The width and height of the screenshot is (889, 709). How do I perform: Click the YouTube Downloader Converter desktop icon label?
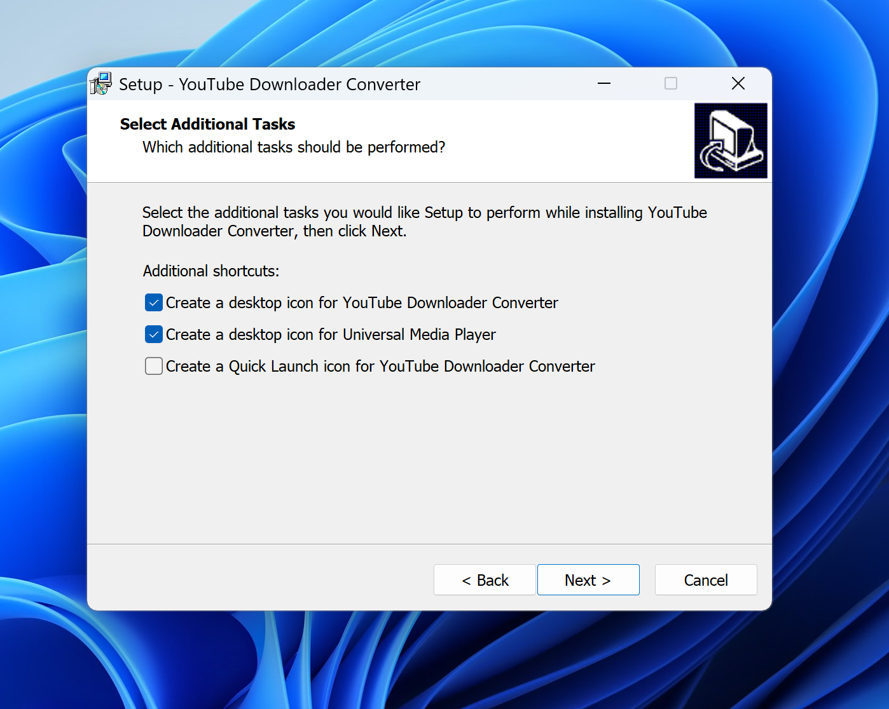coord(362,303)
